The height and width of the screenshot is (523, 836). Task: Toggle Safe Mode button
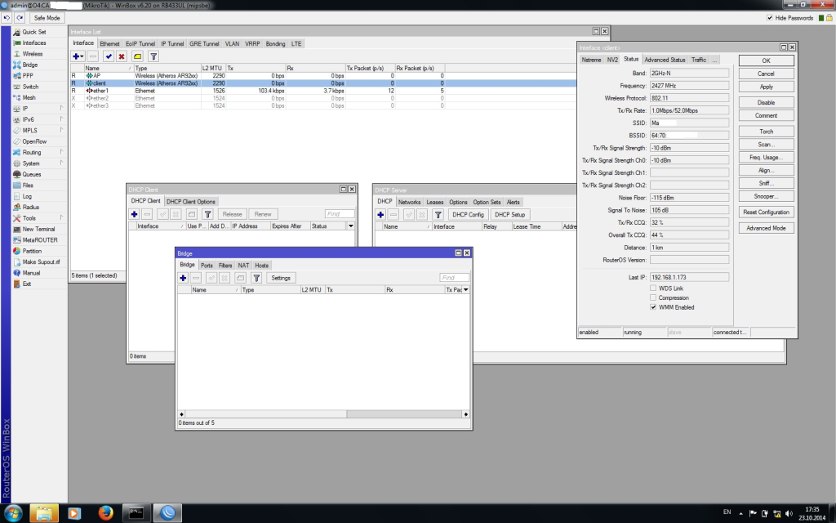click(47, 18)
